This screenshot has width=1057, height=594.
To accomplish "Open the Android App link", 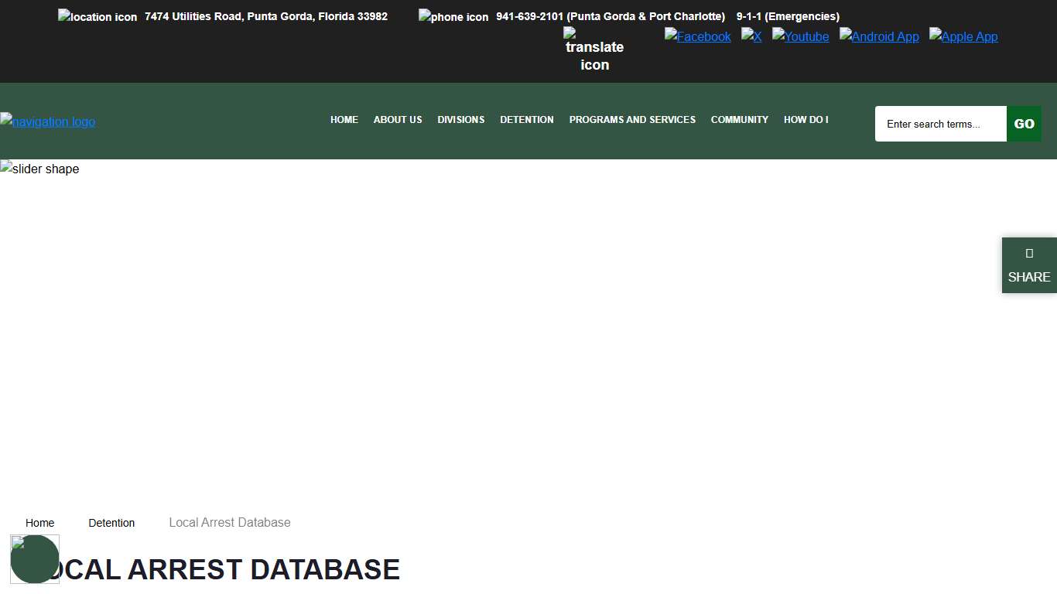I will (879, 36).
